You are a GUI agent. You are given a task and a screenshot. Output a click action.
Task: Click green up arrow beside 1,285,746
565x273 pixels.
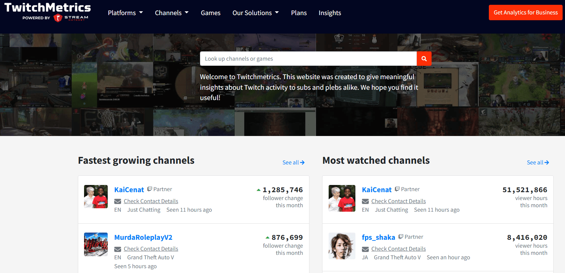coord(259,190)
